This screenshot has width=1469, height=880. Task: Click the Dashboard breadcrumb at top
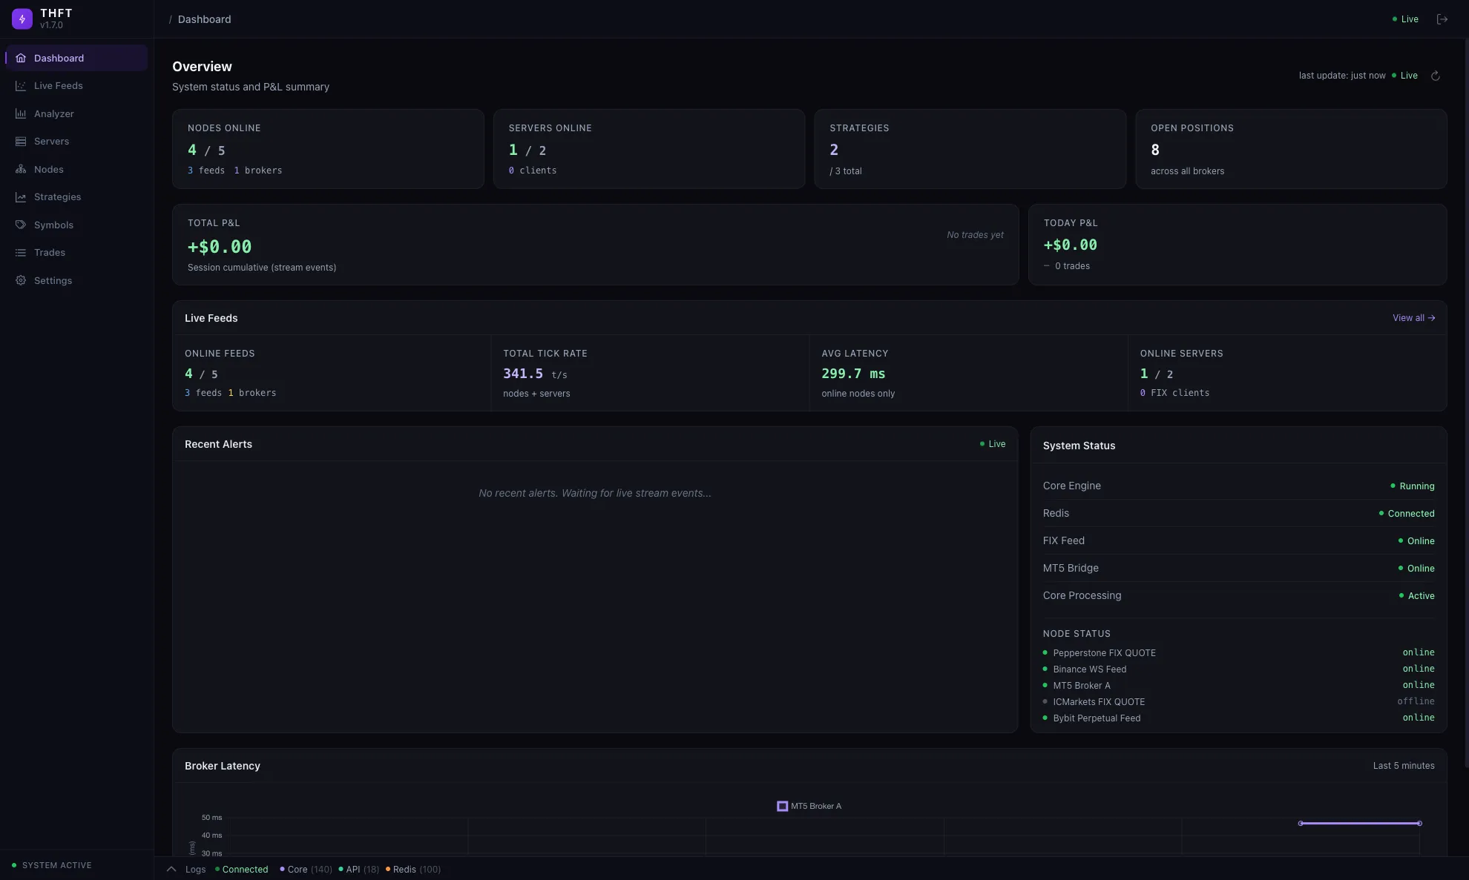pyautogui.click(x=204, y=19)
